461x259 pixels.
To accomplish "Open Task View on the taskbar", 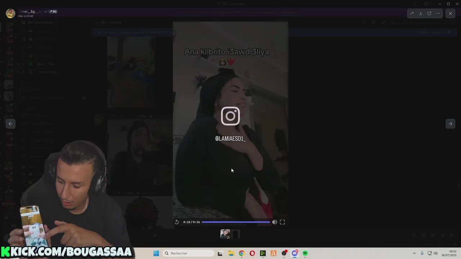I will click(x=220, y=253).
